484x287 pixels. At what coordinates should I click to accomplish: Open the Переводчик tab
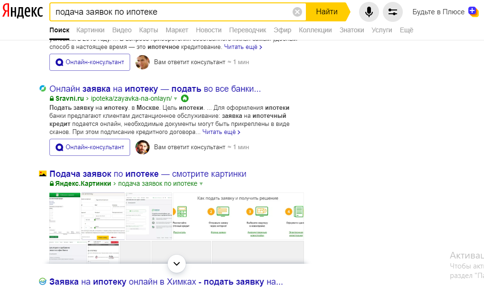[247, 30]
